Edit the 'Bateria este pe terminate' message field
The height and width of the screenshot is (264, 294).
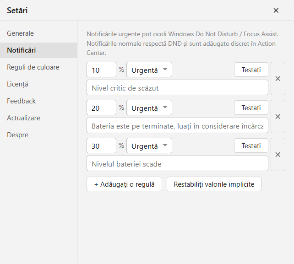click(177, 125)
